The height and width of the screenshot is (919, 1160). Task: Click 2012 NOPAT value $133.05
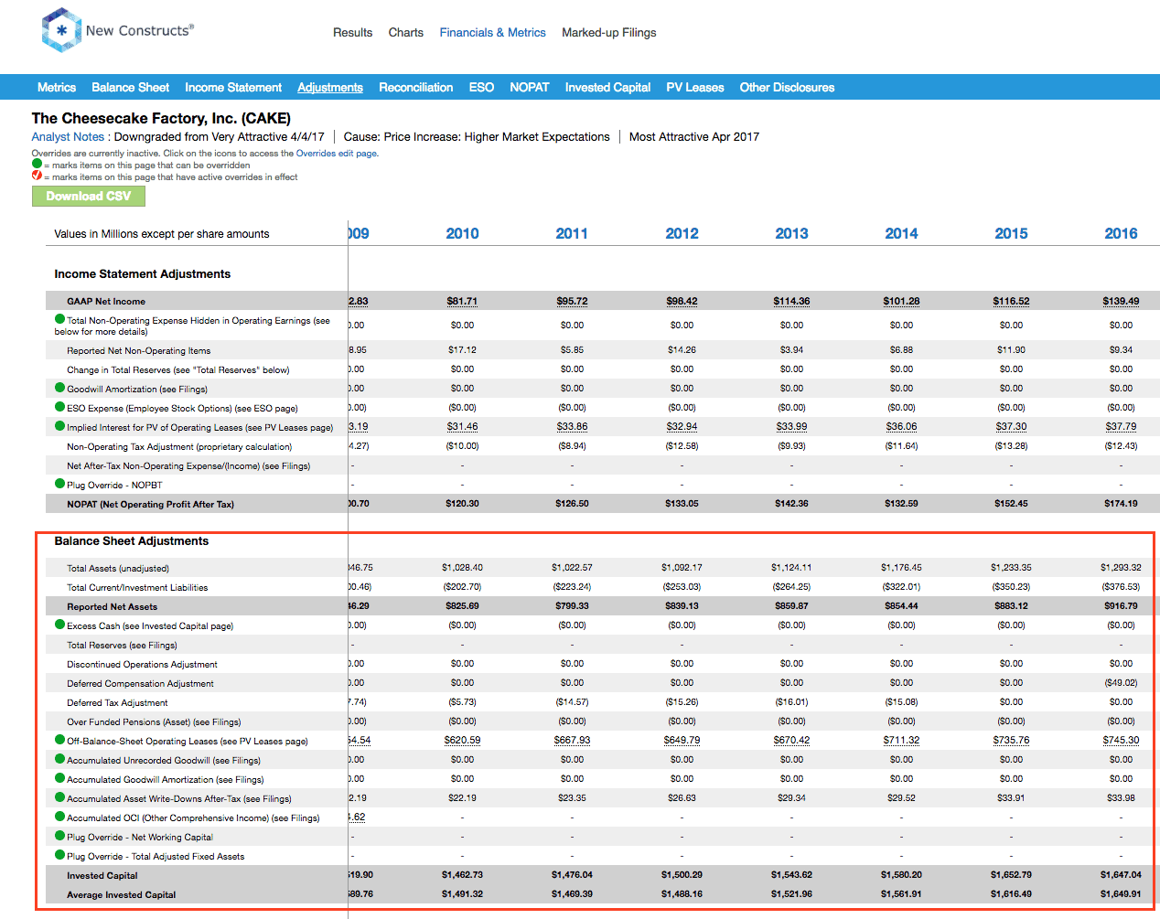point(682,503)
